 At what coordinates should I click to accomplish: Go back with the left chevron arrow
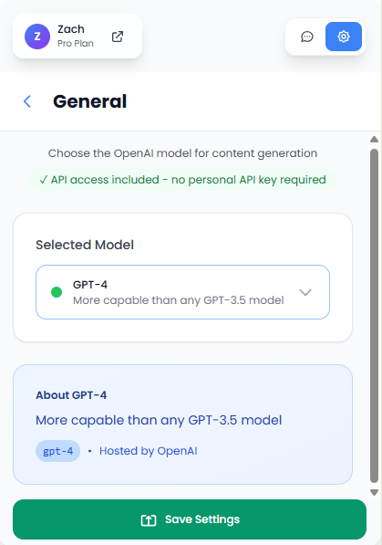[x=27, y=101]
